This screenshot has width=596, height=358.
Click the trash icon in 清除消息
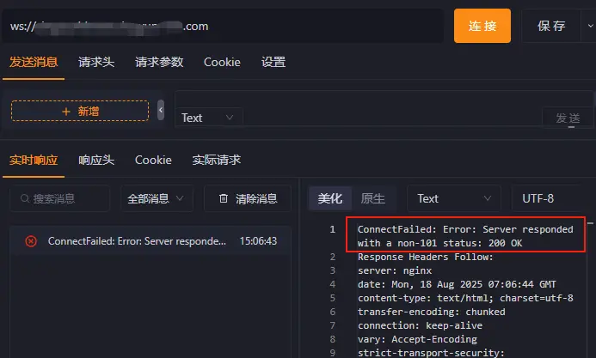point(224,198)
